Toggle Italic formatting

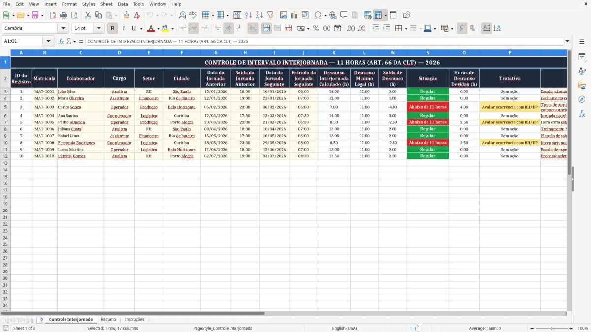tap(124, 29)
